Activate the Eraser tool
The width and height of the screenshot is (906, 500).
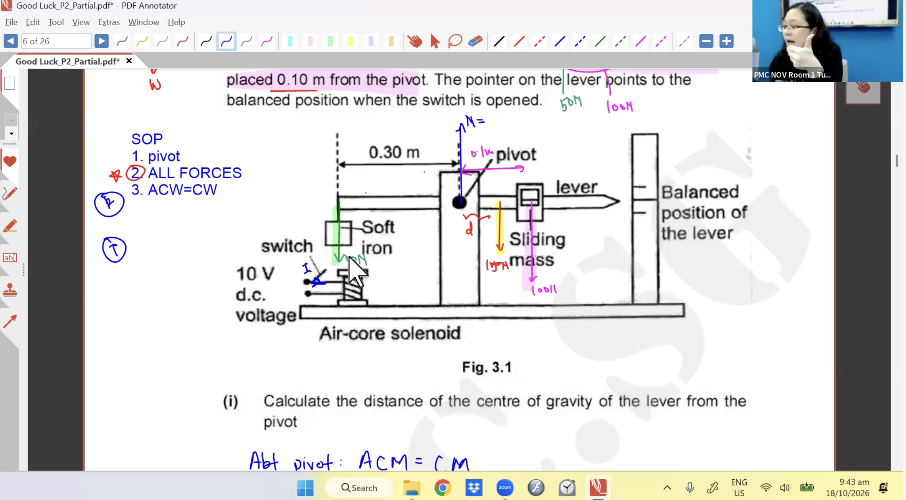point(475,41)
